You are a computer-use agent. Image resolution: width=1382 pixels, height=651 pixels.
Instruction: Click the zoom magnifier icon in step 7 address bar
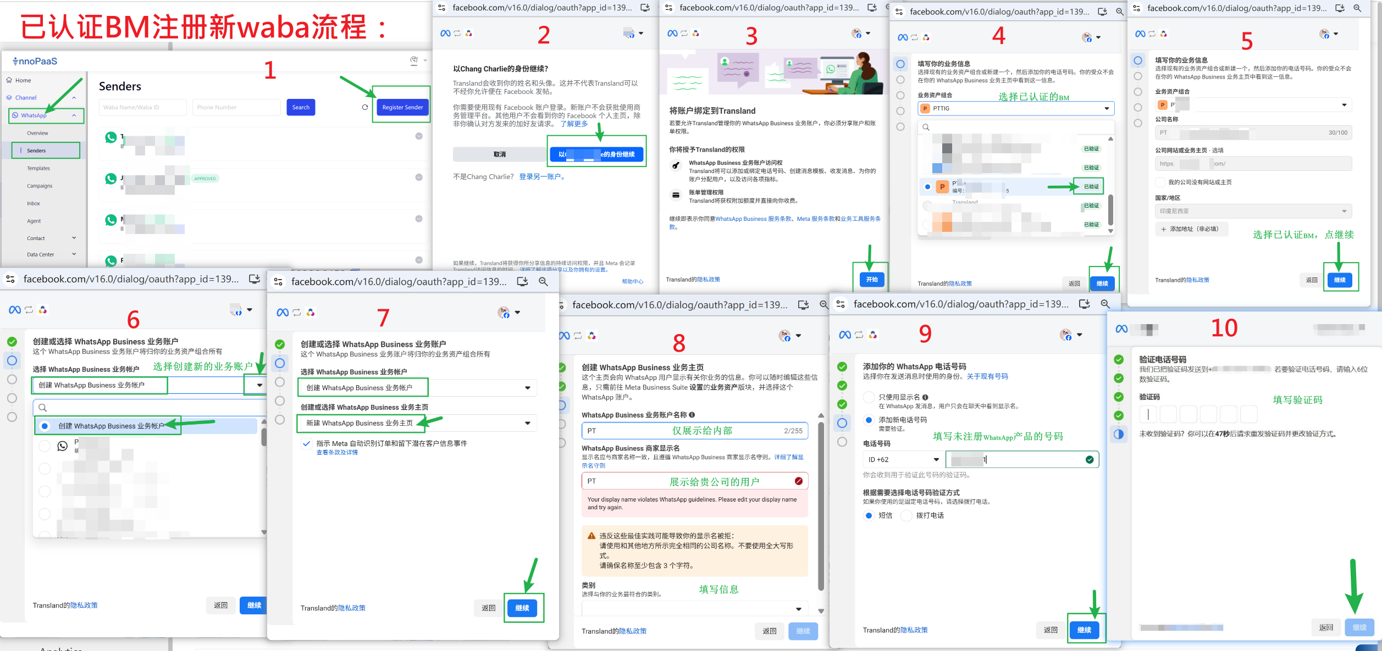pos(543,282)
